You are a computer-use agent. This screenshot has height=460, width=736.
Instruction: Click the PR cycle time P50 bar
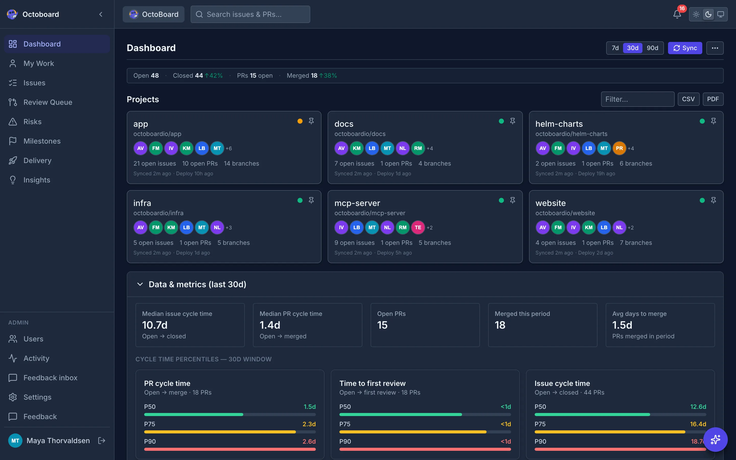pos(230,414)
